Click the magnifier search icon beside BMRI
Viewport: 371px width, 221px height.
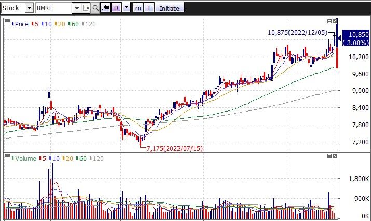point(95,8)
